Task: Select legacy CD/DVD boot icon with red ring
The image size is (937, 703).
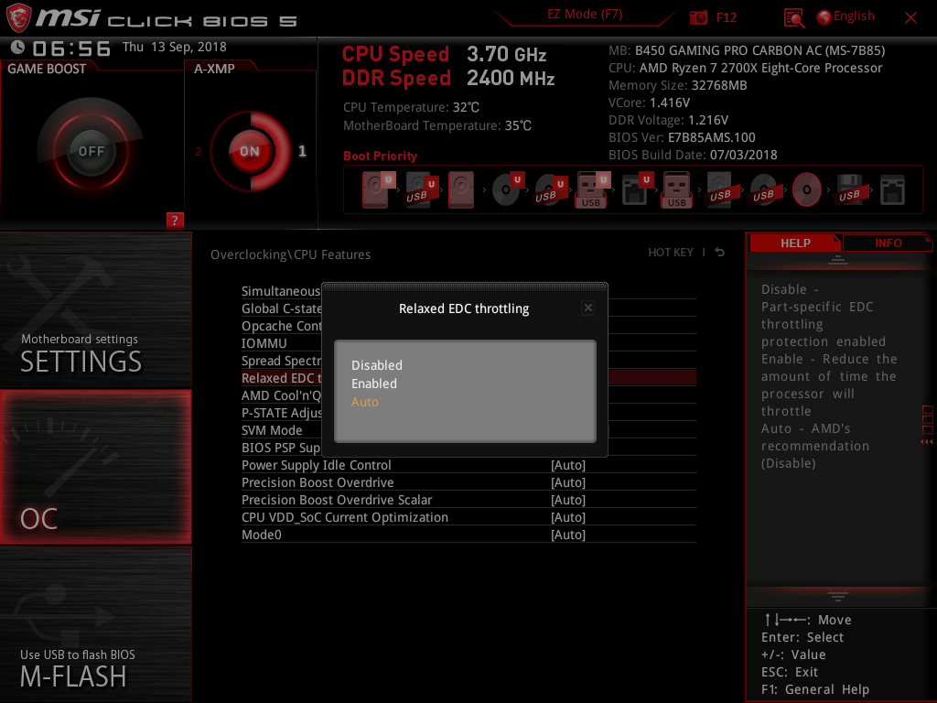Action: click(807, 189)
